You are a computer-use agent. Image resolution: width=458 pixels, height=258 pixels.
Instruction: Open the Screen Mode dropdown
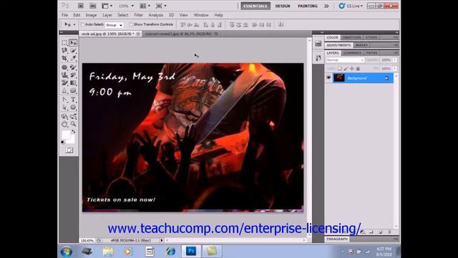[161, 6]
